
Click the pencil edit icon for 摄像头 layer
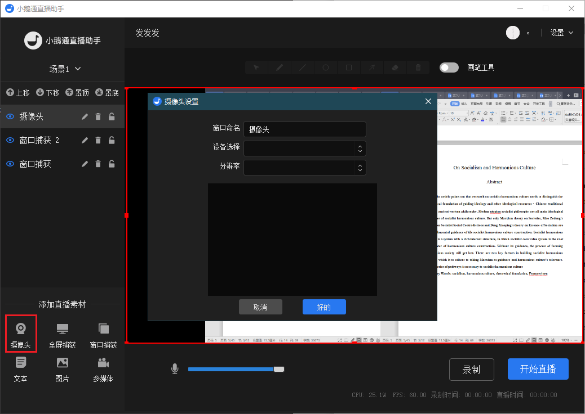coord(85,117)
